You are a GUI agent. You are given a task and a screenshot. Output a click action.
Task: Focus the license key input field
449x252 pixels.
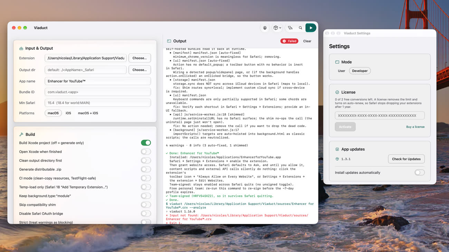(x=380, y=115)
